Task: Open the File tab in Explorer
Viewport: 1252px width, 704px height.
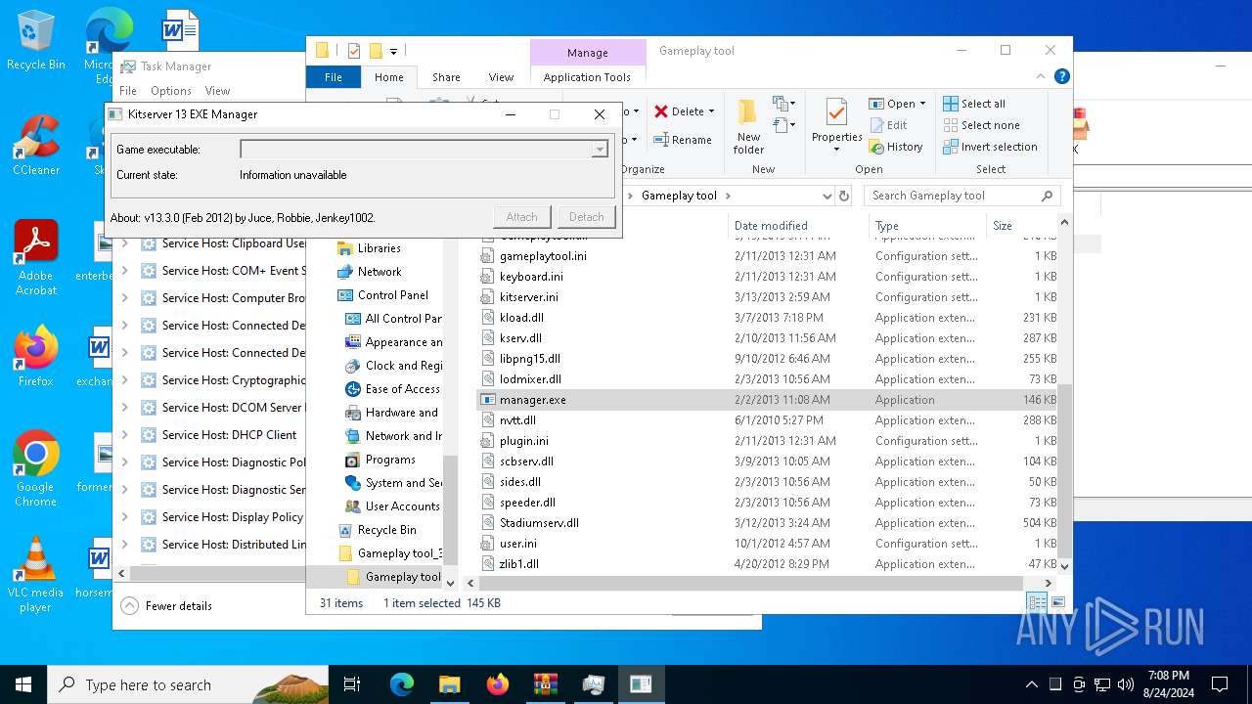Action: click(334, 77)
